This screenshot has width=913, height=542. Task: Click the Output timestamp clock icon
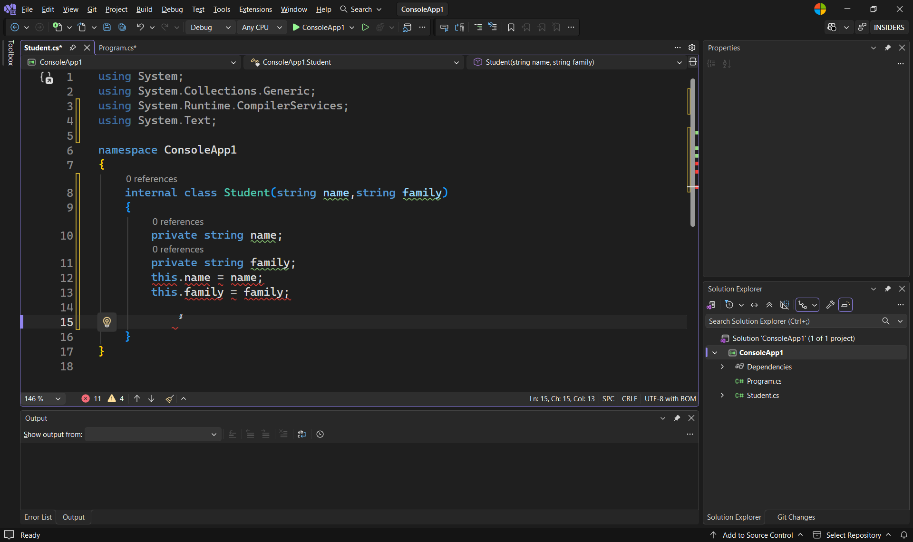(x=320, y=434)
